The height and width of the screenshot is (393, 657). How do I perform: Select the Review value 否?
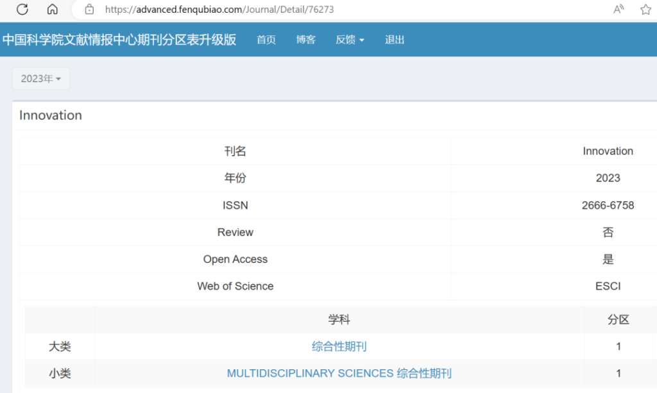(608, 232)
